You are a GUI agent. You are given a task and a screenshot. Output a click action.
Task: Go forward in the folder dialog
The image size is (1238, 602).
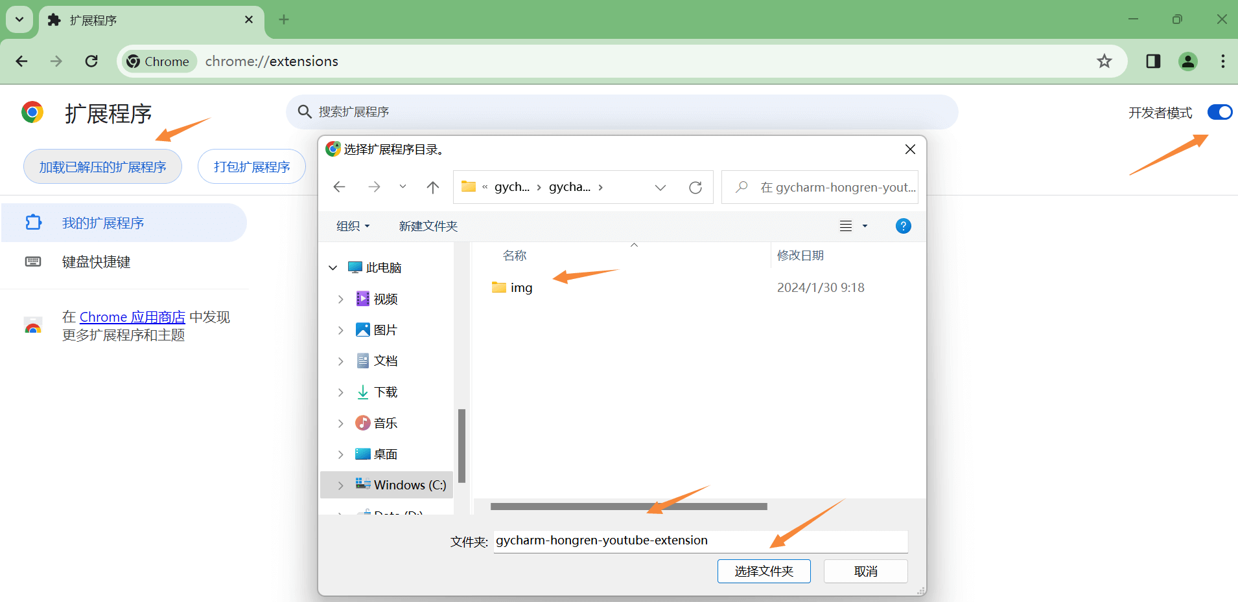tap(374, 187)
